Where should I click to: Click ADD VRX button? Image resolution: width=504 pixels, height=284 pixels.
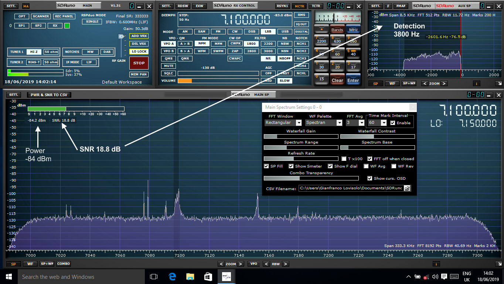coord(139,36)
